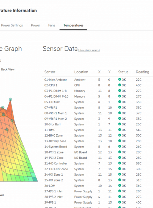Click the status check icon for 26-LOM
The width and height of the screenshot is (153, 208).
coord(120,185)
